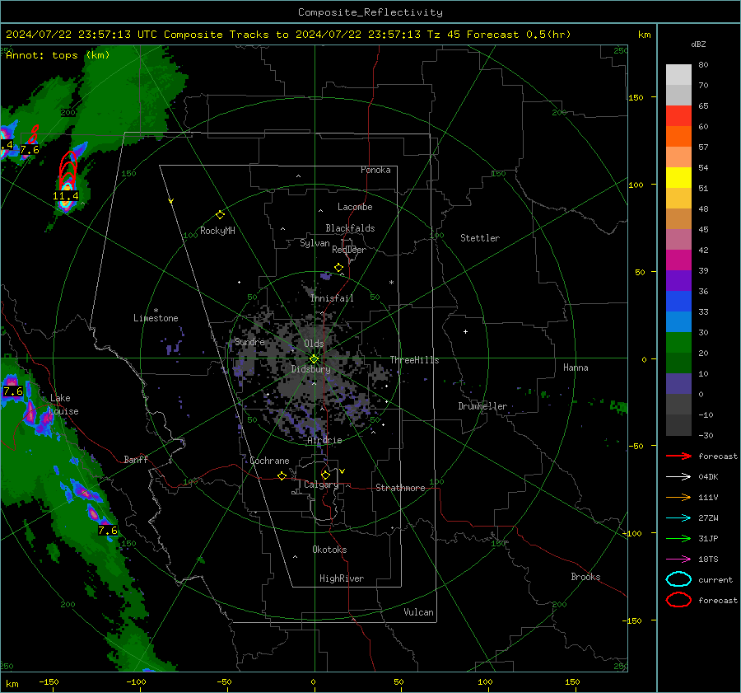Click the Olds city label
741x693 pixels.
314,344
